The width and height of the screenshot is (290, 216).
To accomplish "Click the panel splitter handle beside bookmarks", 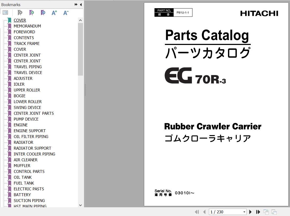I will pyautogui.click(x=85, y=90).
